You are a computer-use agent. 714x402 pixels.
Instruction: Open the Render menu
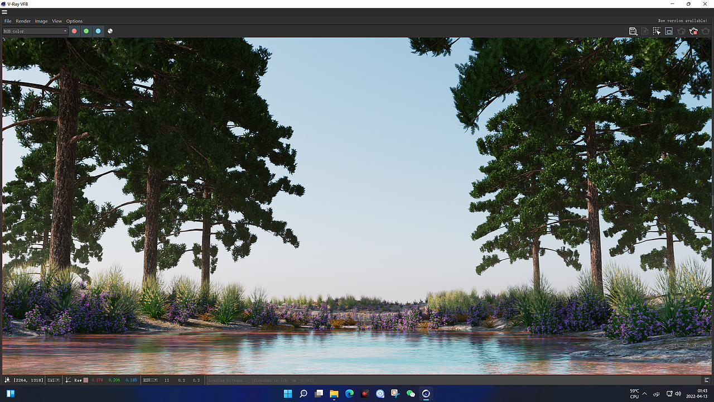(x=23, y=21)
